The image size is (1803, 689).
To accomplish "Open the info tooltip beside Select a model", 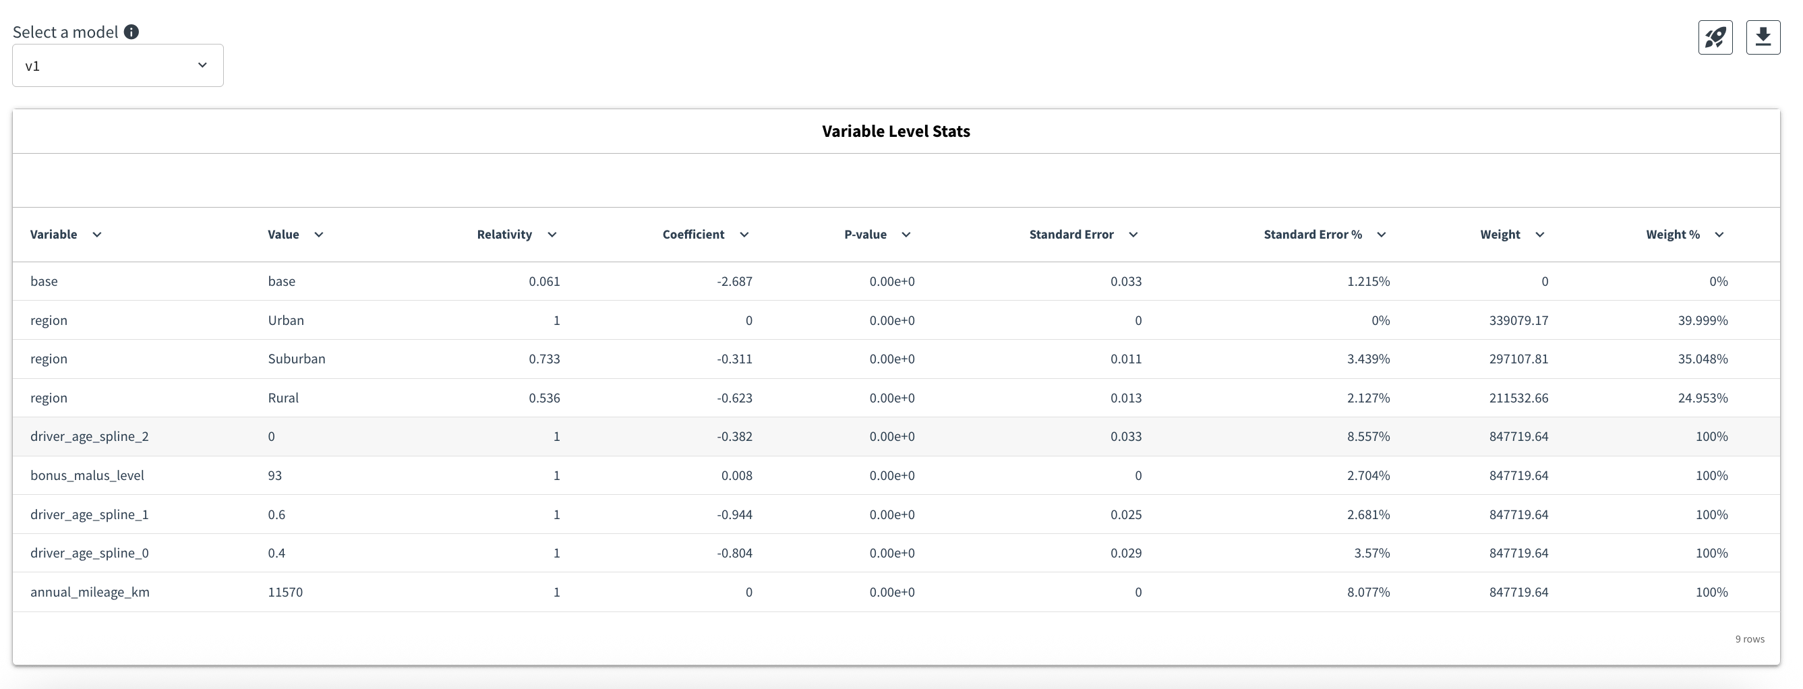I will click(x=130, y=31).
